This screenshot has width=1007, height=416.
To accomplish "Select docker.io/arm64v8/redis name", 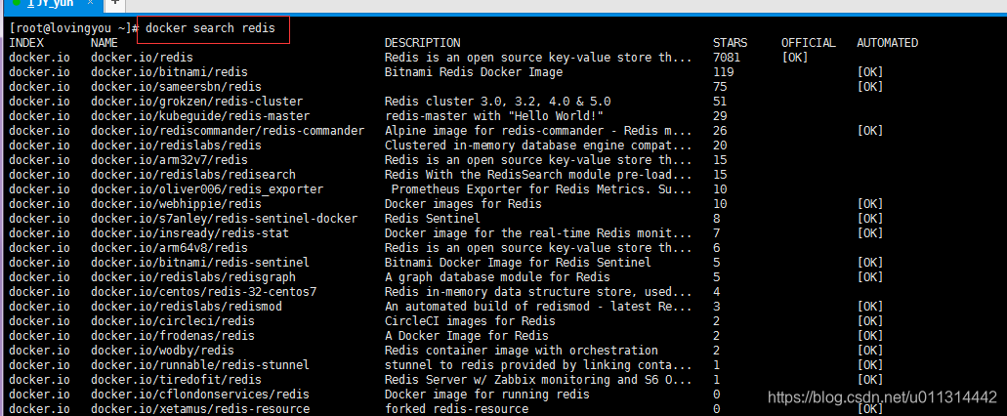I will [169, 248].
